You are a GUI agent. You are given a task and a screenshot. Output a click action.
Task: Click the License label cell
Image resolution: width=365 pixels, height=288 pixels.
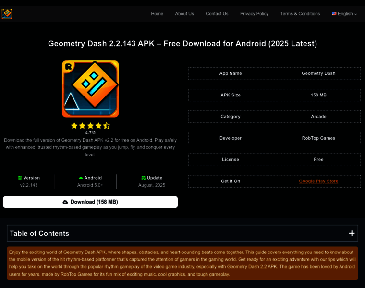pos(231,159)
